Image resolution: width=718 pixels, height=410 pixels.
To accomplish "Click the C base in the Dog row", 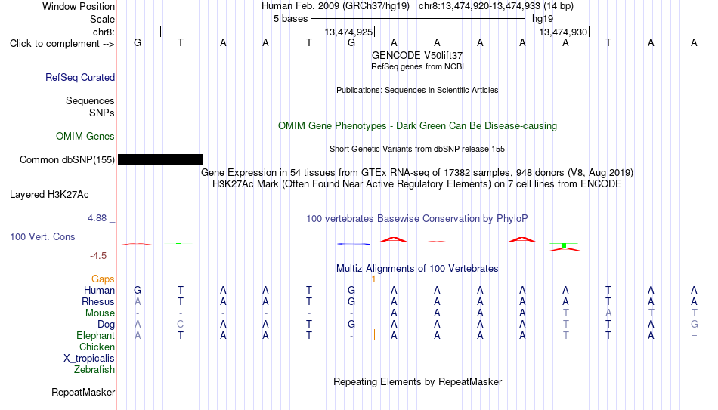I will point(181,325).
